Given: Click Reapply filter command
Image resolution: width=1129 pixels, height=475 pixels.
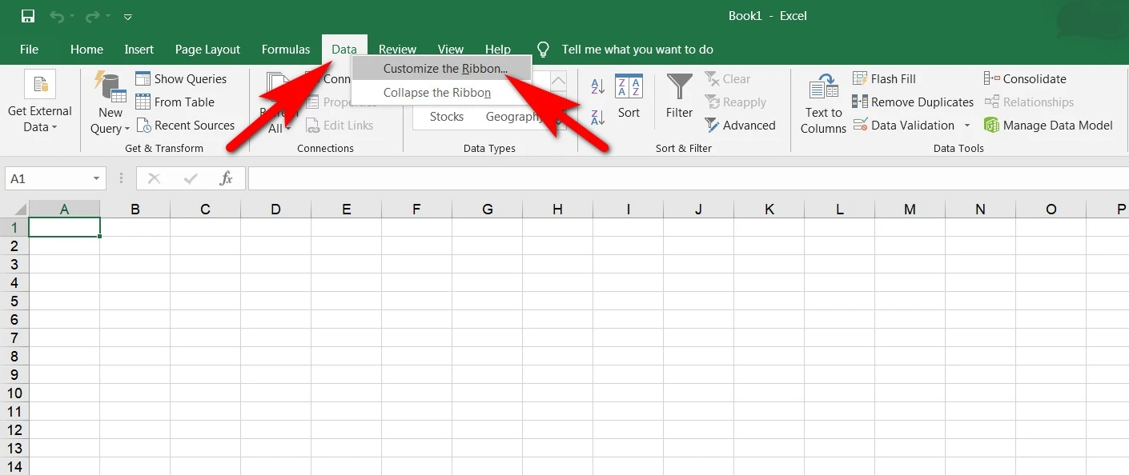Looking at the screenshot, I should pyautogui.click(x=736, y=102).
